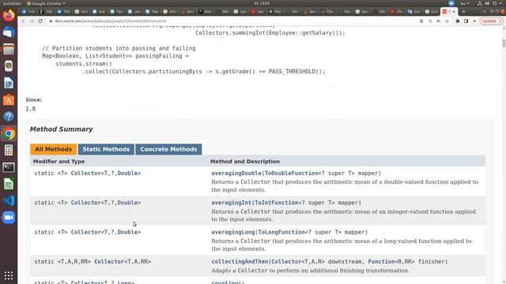Open the ToDoubleFunction type link
This screenshot has height=284, width=506.
pyautogui.click(x=292, y=174)
